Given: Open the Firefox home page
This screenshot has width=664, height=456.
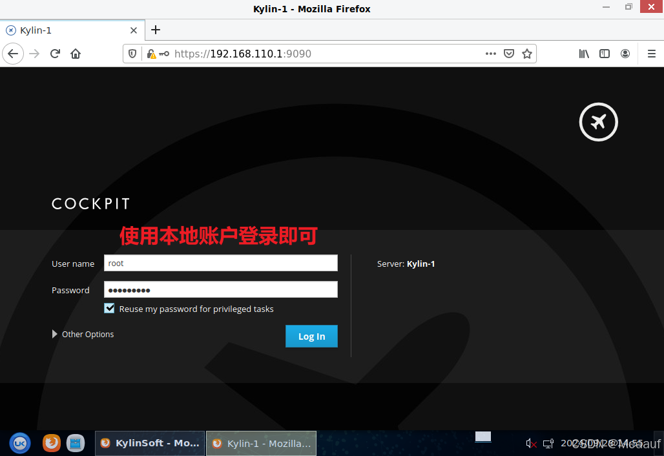Looking at the screenshot, I should point(76,54).
